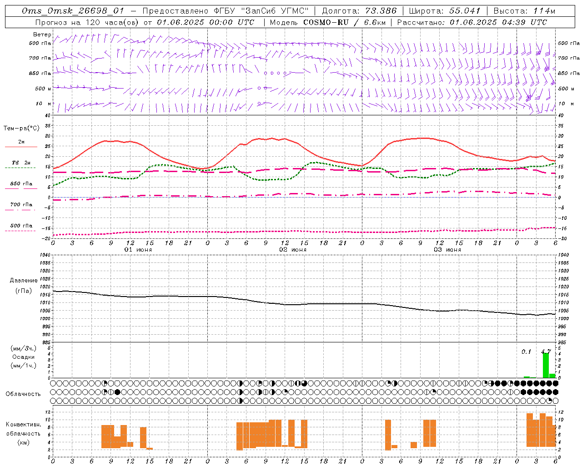This screenshot has width=582, height=465.
Task: Click the Модель COSMO-RU / 6.6км label
Action: [328, 22]
